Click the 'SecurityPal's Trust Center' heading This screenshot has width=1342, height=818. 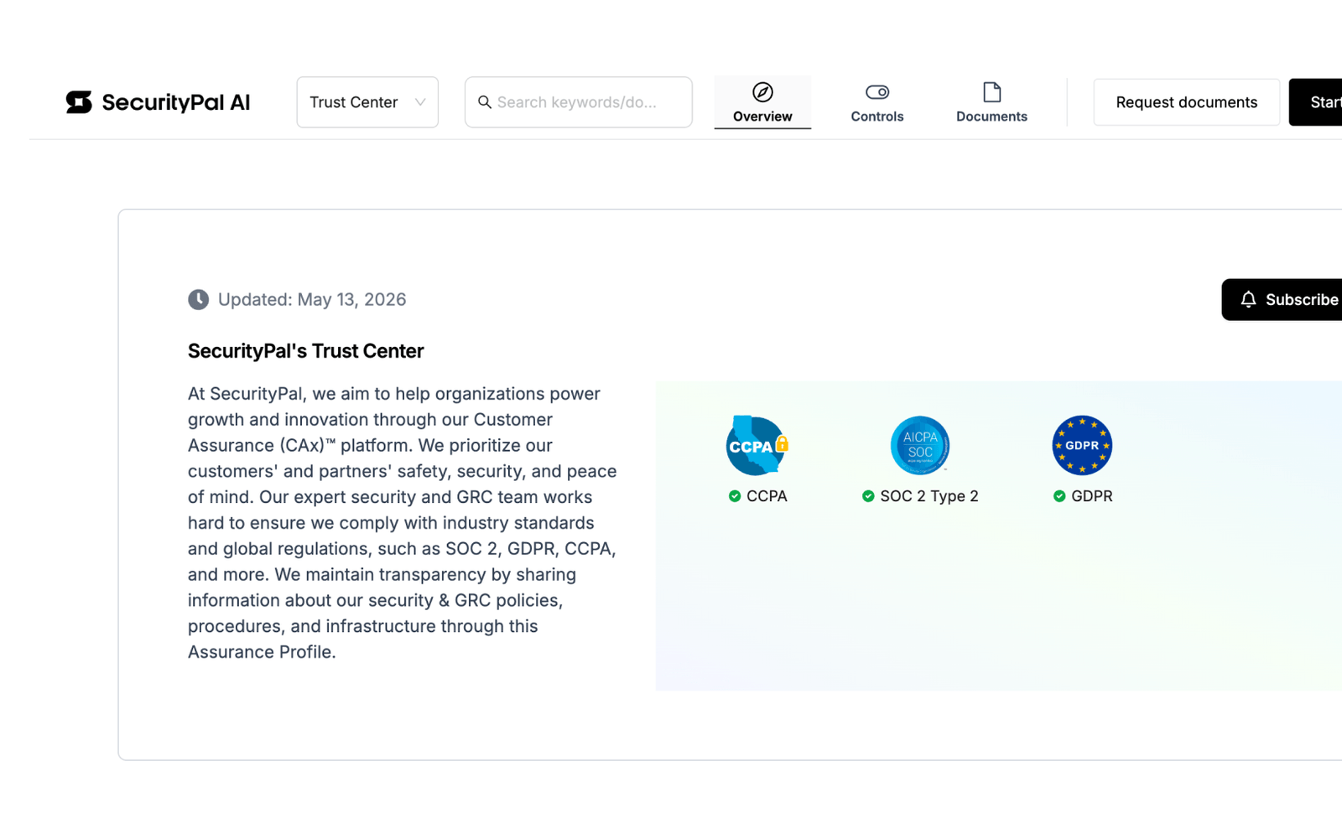tap(305, 351)
